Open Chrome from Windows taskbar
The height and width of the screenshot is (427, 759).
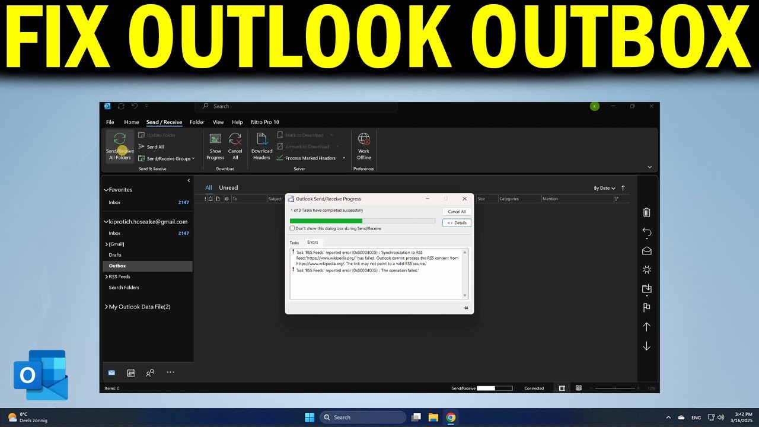[x=451, y=418]
